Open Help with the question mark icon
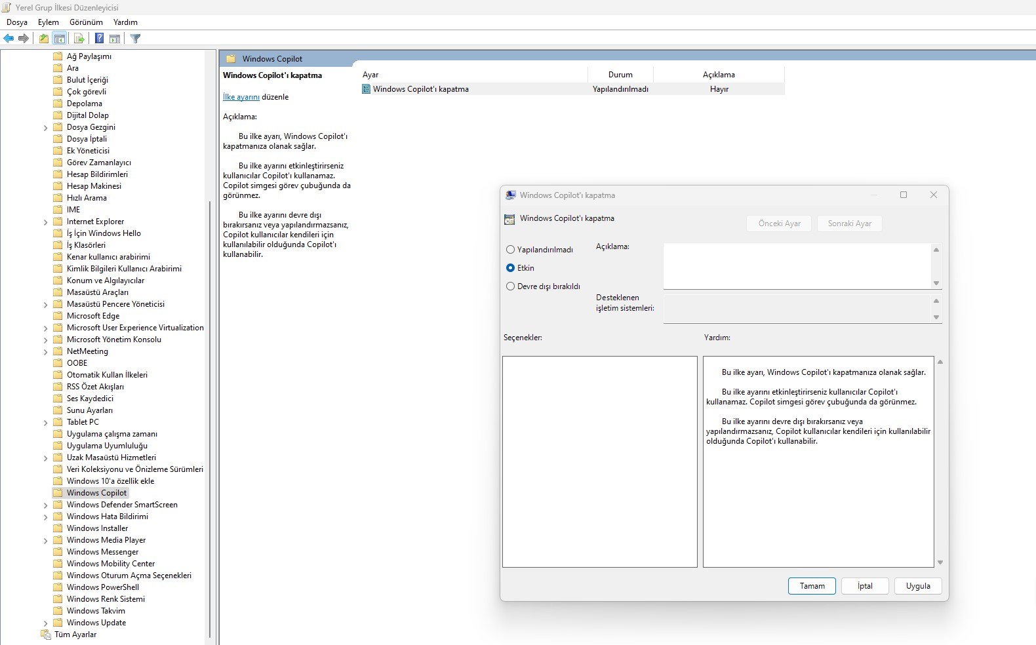 click(99, 39)
